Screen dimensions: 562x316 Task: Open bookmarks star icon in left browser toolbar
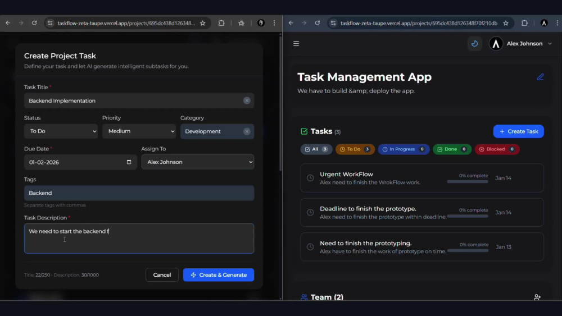point(241,23)
